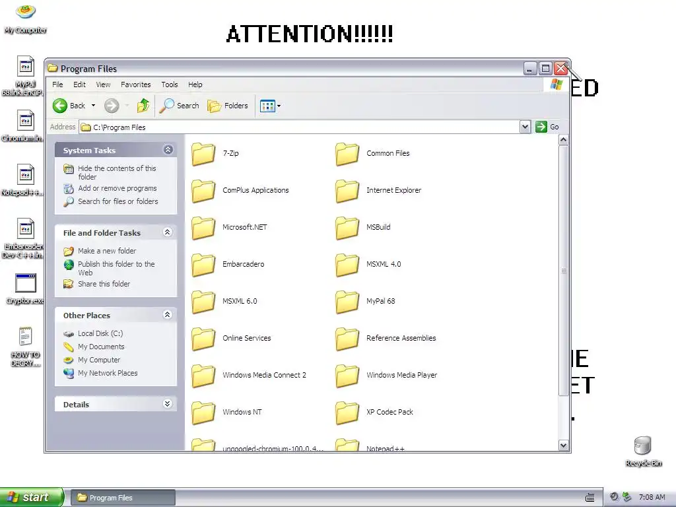
Task: Select the Embarcadero Dev-C++ desktop shortcut
Action: click(x=26, y=229)
